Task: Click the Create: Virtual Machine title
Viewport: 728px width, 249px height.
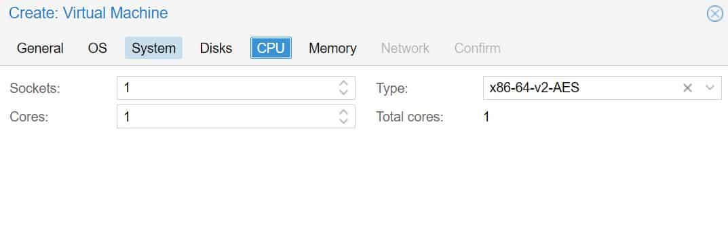Action: coord(88,13)
